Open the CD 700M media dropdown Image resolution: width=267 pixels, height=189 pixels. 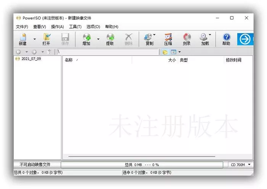click(240, 165)
